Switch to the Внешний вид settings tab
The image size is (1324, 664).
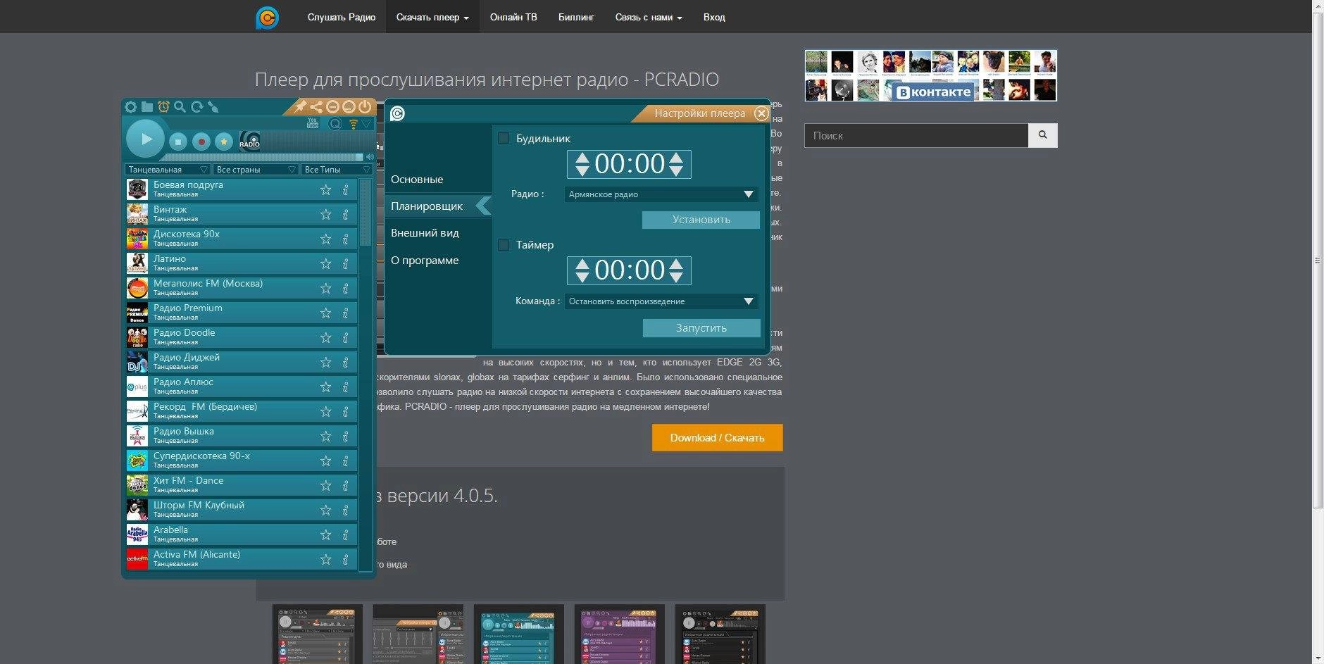[425, 233]
